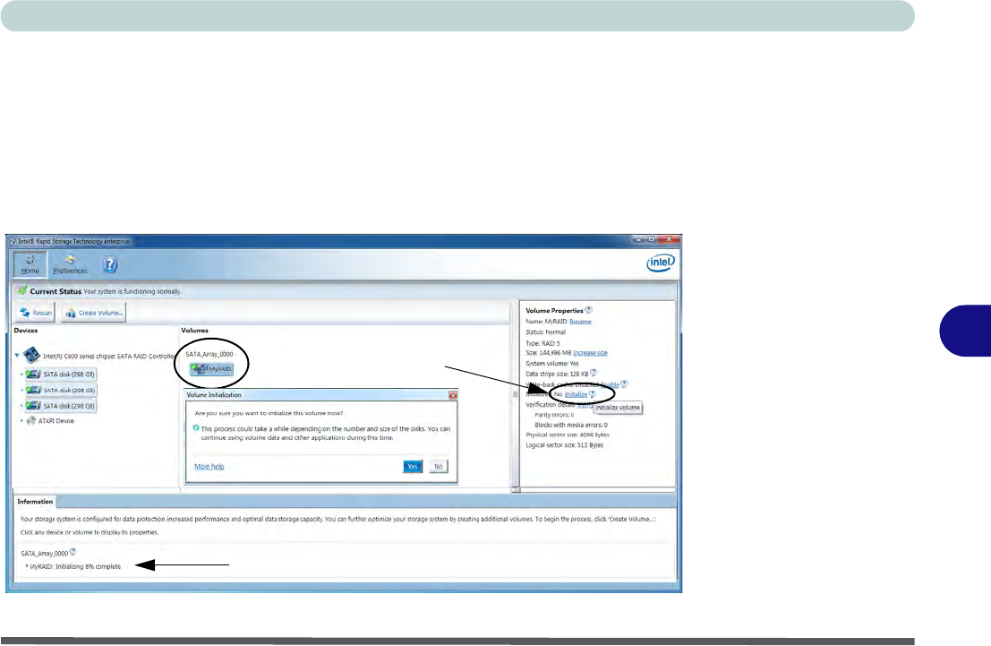The height and width of the screenshot is (646, 991).
Task: Select the ATAPI Device entry
Action: click(x=50, y=421)
